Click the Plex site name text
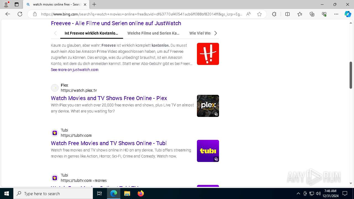This screenshot has height=199, width=354. [64, 85]
